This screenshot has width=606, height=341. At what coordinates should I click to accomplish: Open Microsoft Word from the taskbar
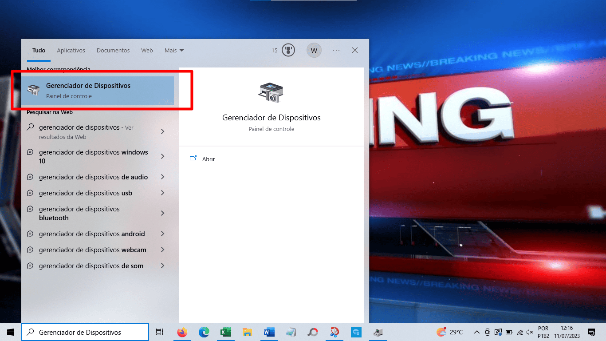tap(269, 332)
